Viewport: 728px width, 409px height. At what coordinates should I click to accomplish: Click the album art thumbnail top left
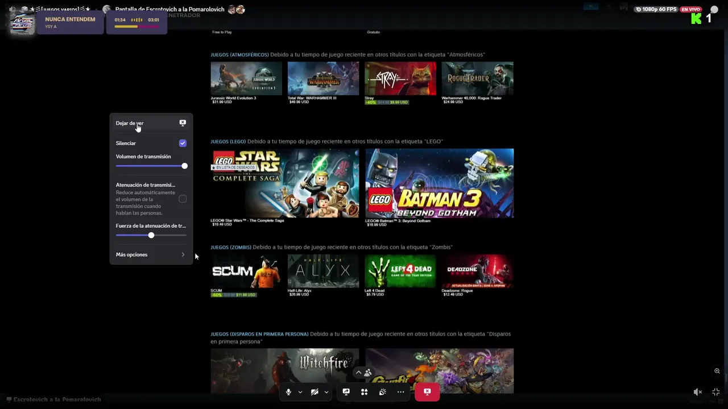coord(23,23)
